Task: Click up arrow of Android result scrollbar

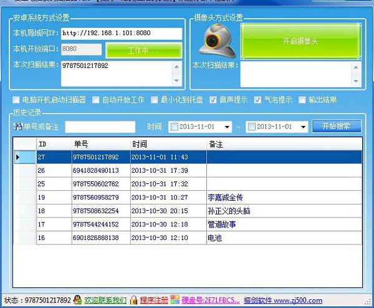Action: [x=177, y=67]
